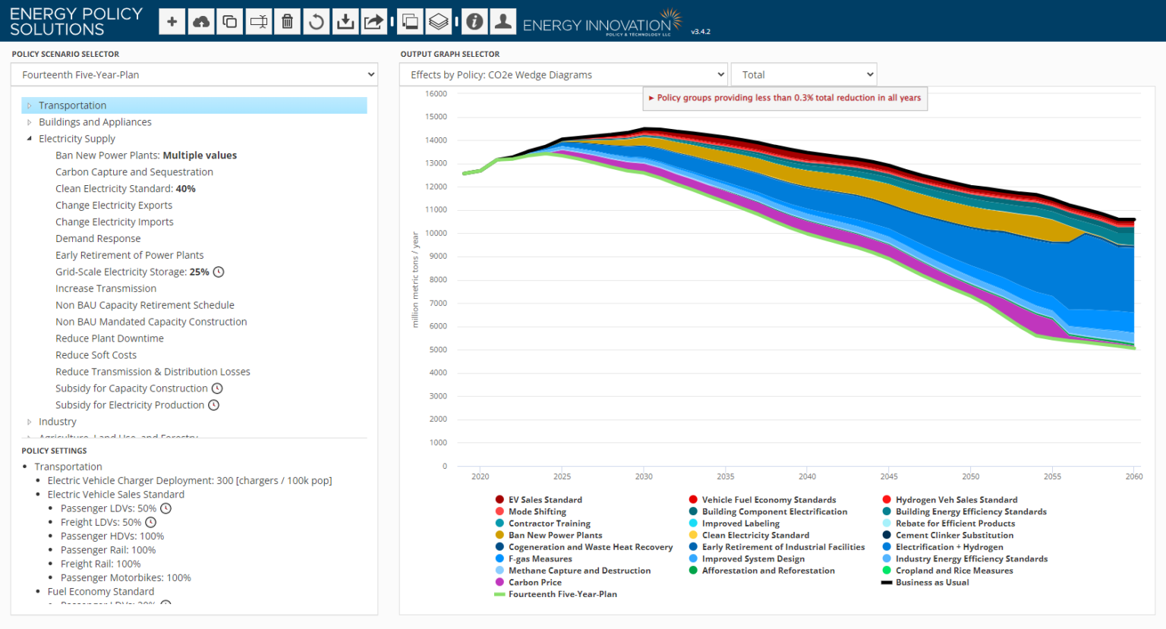1166x629 pixels.
Task: Rename the current scenario
Action: tap(258, 20)
